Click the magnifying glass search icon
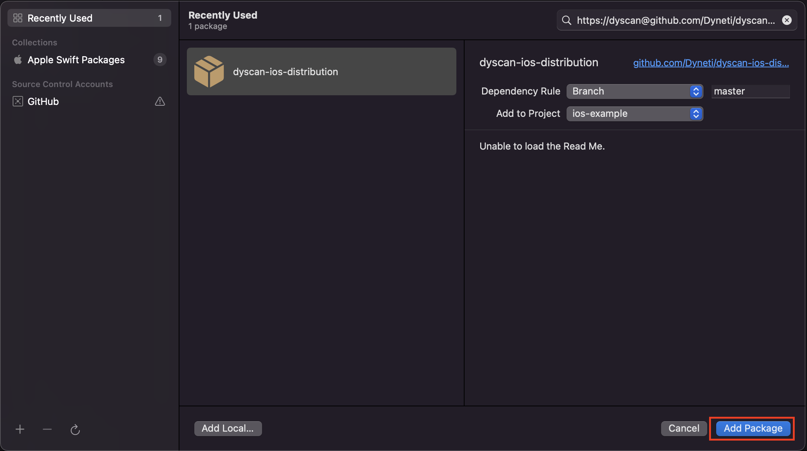Image resolution: width=807 pixels, height=451 pixels. tap(567, 20)
